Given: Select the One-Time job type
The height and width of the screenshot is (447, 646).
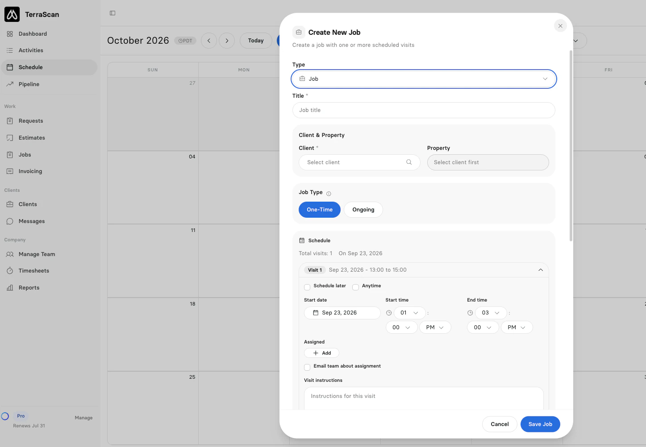Looking at the screenshot, I should tap(320, 210).
